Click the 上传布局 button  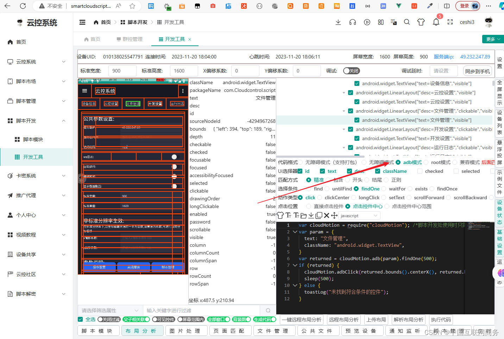click(376, 320)
